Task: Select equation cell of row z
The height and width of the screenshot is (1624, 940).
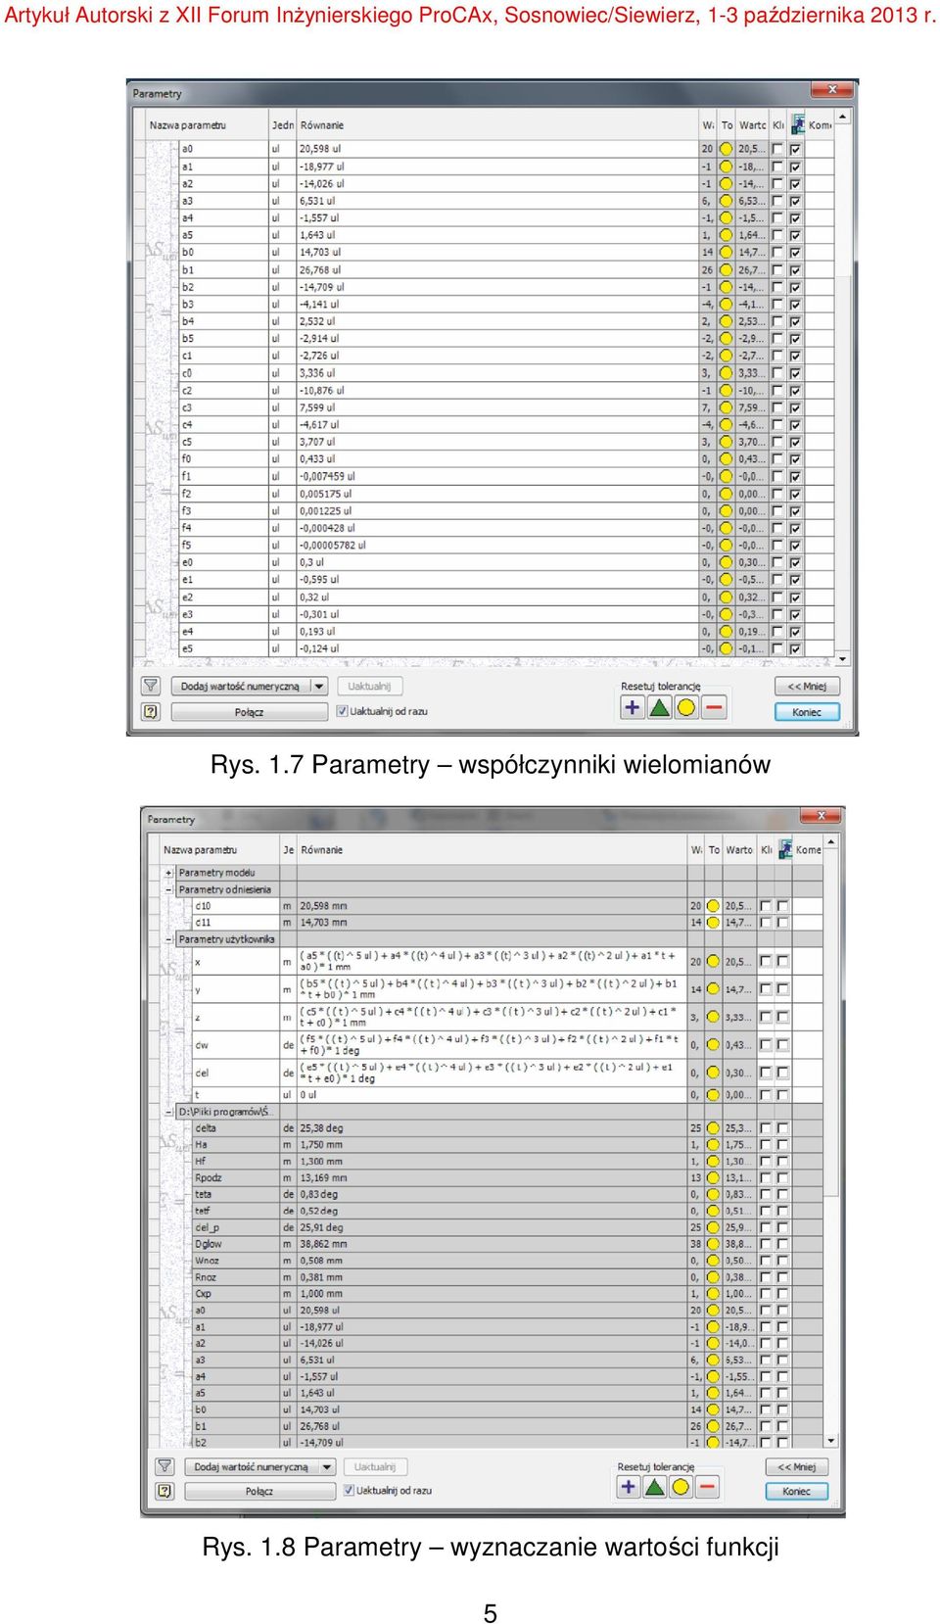Action: pyautogui.click(x=492, y=1017)
